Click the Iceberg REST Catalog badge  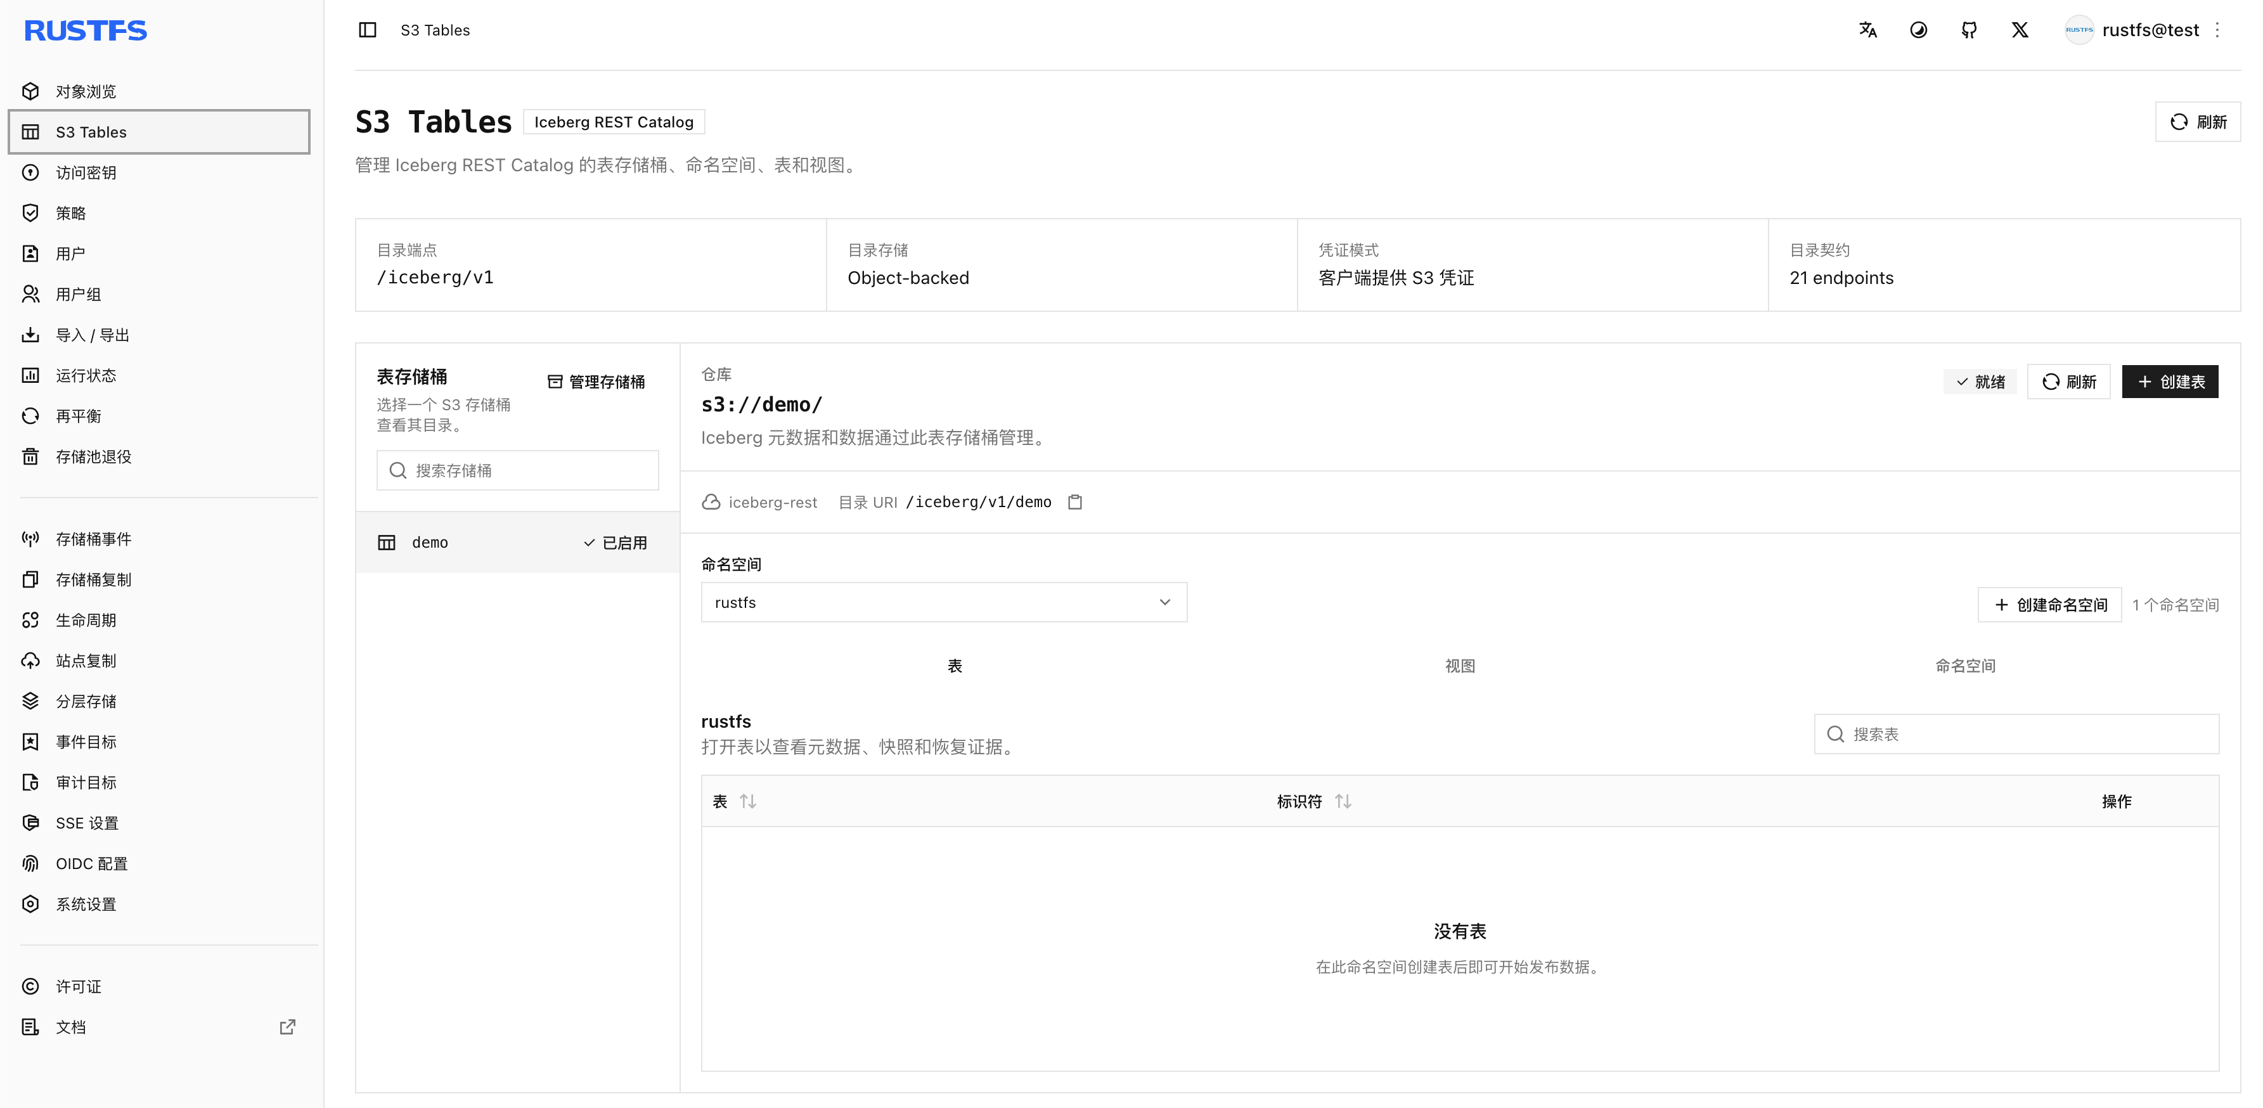coord(613,122)
